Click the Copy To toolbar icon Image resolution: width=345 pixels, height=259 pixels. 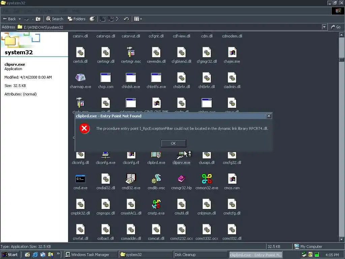click(111, 19)
